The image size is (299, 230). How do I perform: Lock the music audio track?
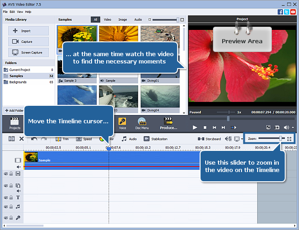tap(11, 207)
